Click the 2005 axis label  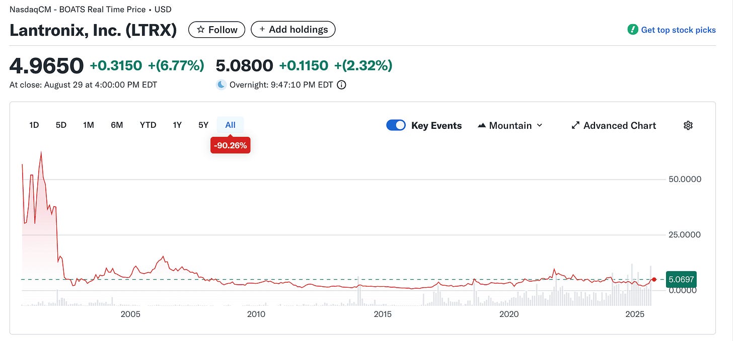130,315
